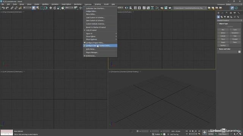Open Select by Name tool
243x136 pixels.
pyautogui.click(x=38, y=8)
